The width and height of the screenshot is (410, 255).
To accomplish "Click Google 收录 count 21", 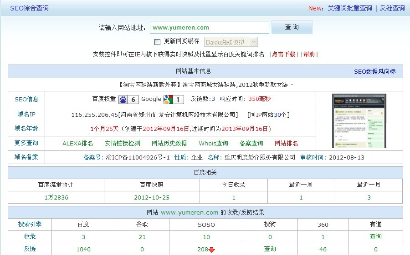I will 142,237.
